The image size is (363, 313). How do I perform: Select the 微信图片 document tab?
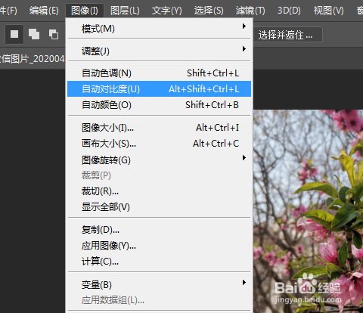33,59
